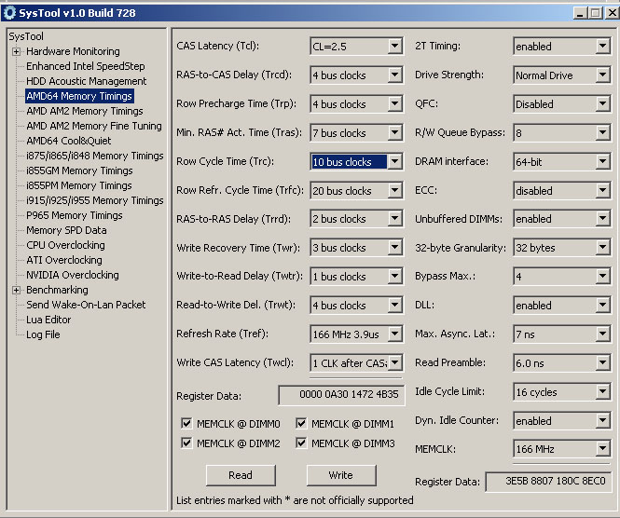Open the Max. Async. Lat. dropdown
Image resolution: width=620 pixels, height=518 pixels.
pos(562,334)
